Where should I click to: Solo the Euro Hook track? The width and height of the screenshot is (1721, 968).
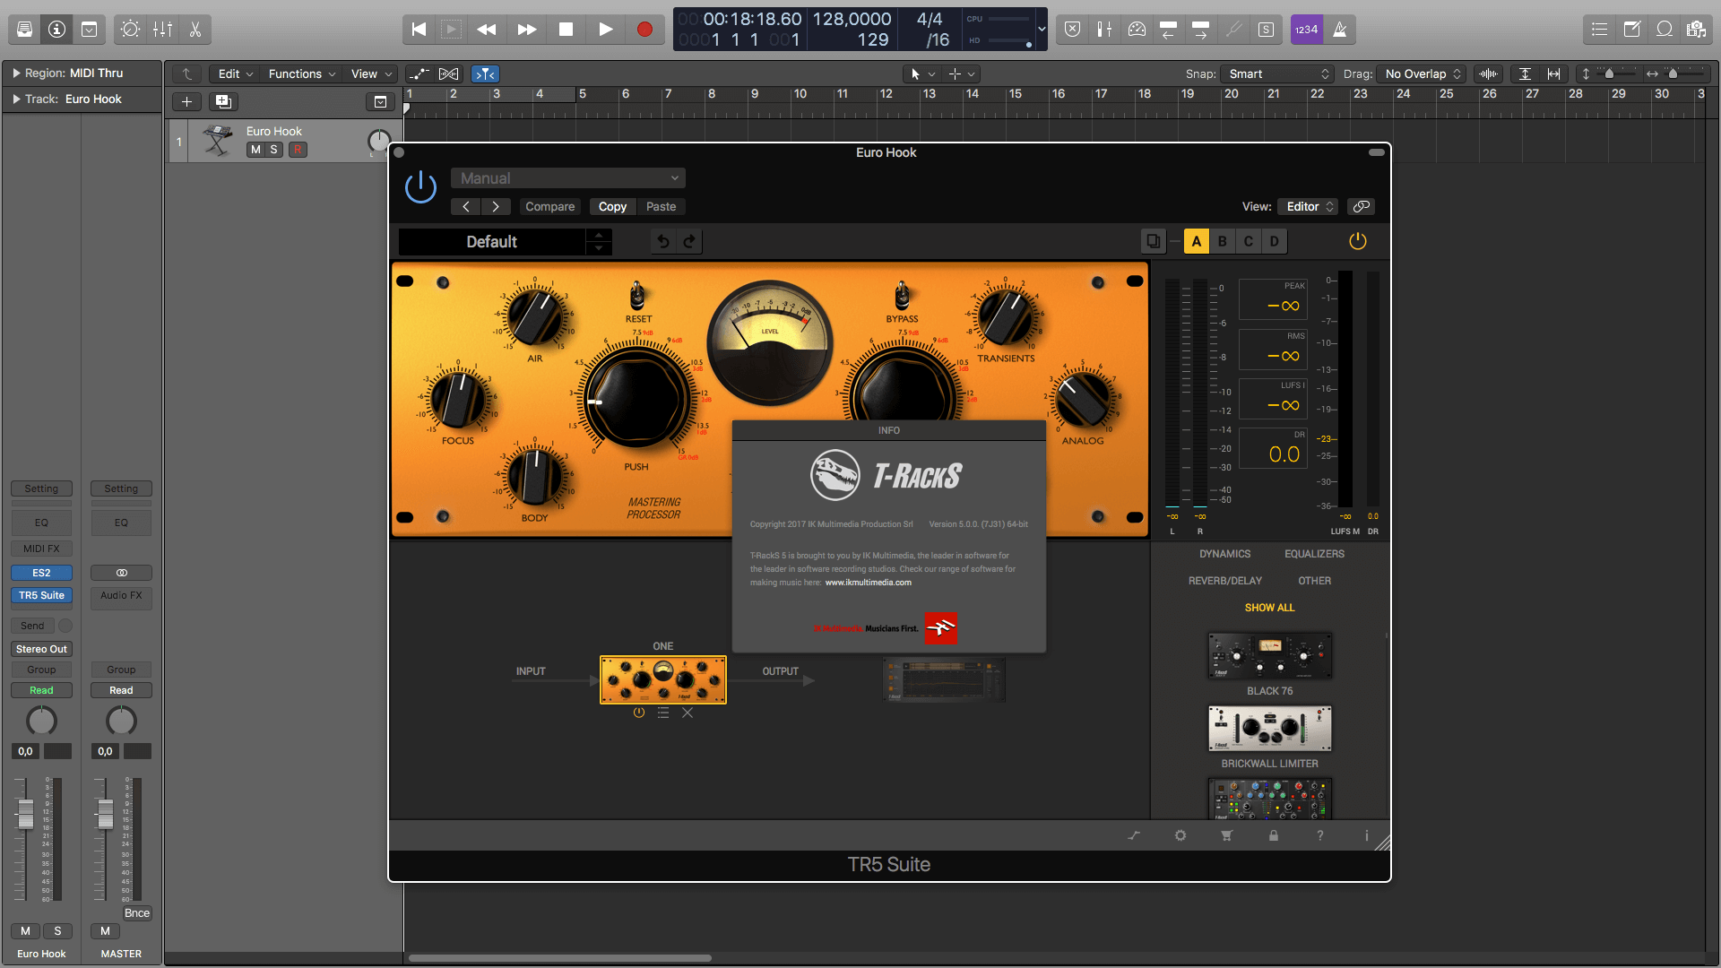coord(274,150)
